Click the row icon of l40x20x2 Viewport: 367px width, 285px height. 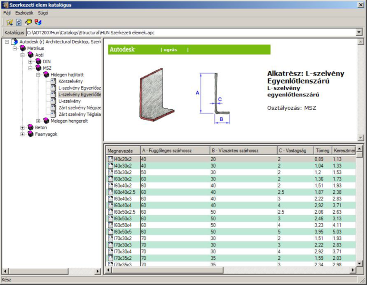[x=110, y=159]
